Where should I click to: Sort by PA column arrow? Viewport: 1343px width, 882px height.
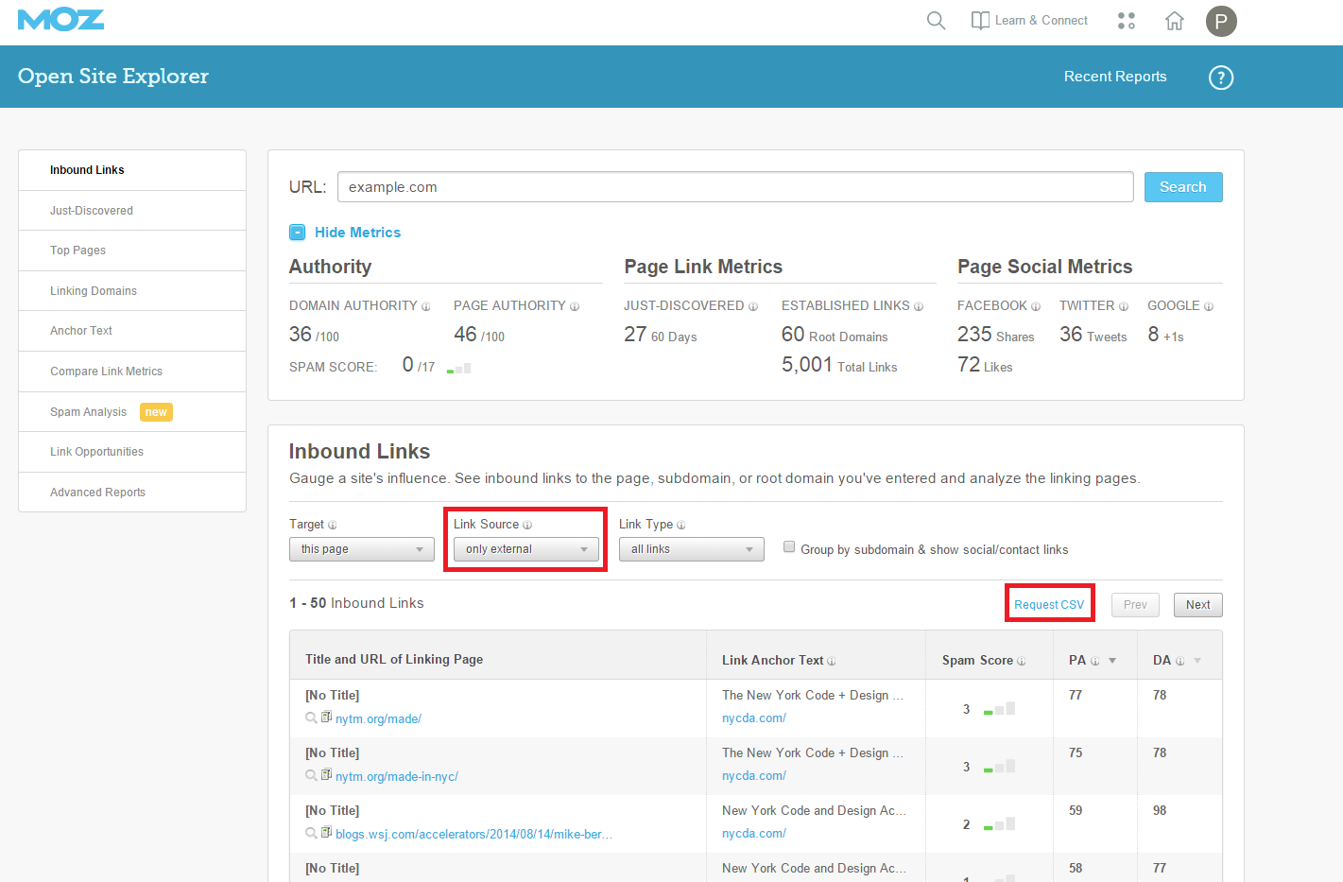[1112, 661]
